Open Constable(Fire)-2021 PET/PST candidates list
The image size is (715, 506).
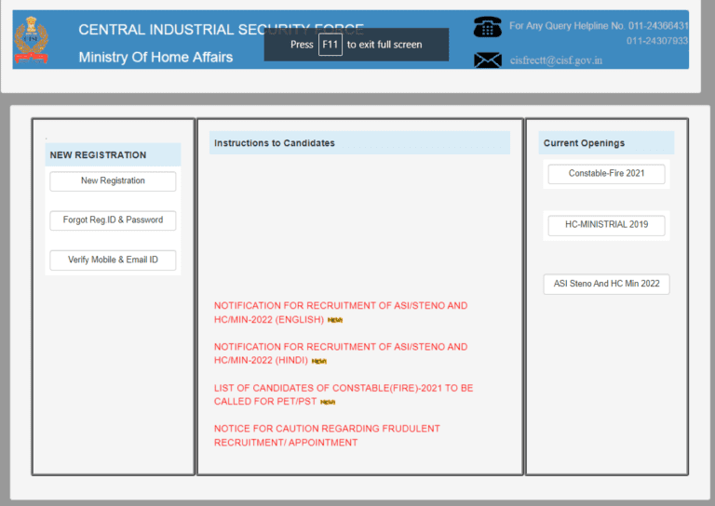pyautogui.click(x=344, y=394)
